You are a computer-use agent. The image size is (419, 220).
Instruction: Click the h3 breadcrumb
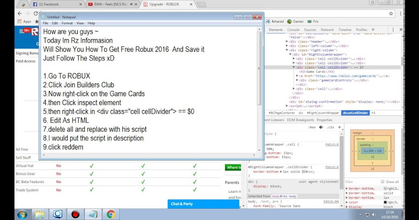click(x=373, y=113)
